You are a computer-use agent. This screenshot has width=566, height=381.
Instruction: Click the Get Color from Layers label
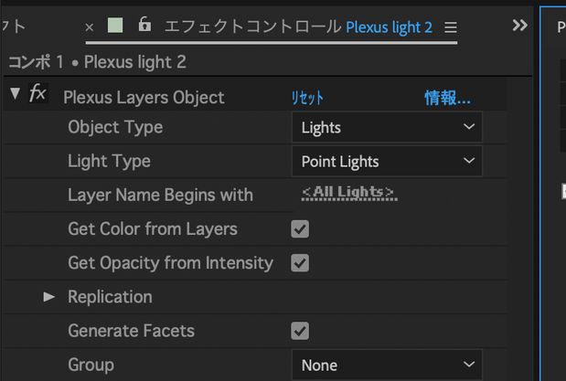(153, 228)
